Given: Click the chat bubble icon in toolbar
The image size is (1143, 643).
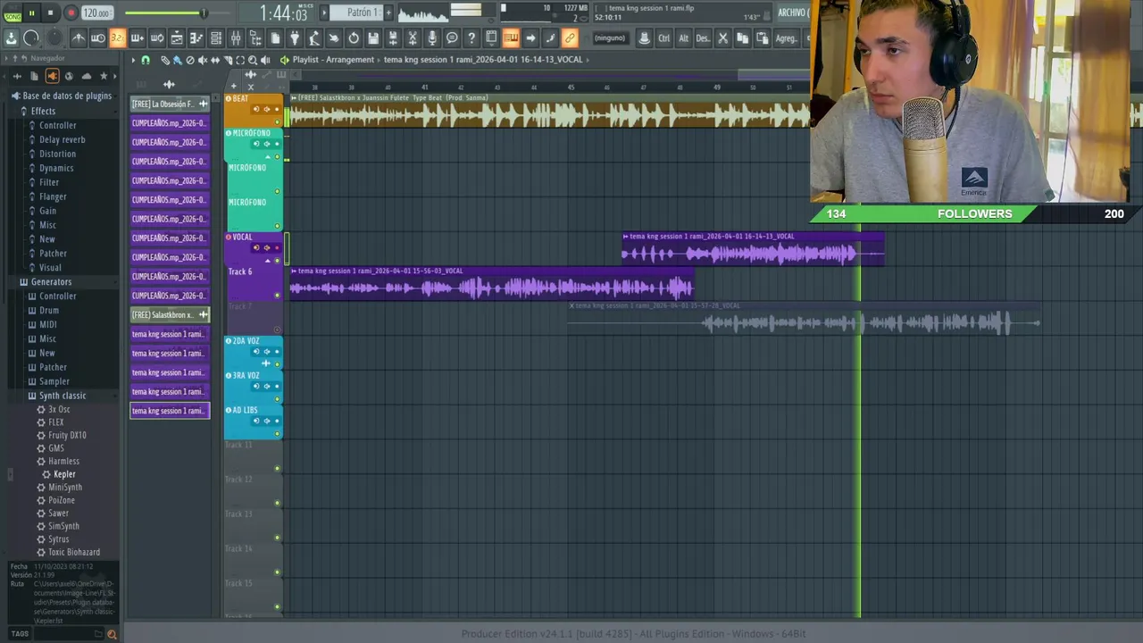Looking at the screenshot, I should click(452, 38).
